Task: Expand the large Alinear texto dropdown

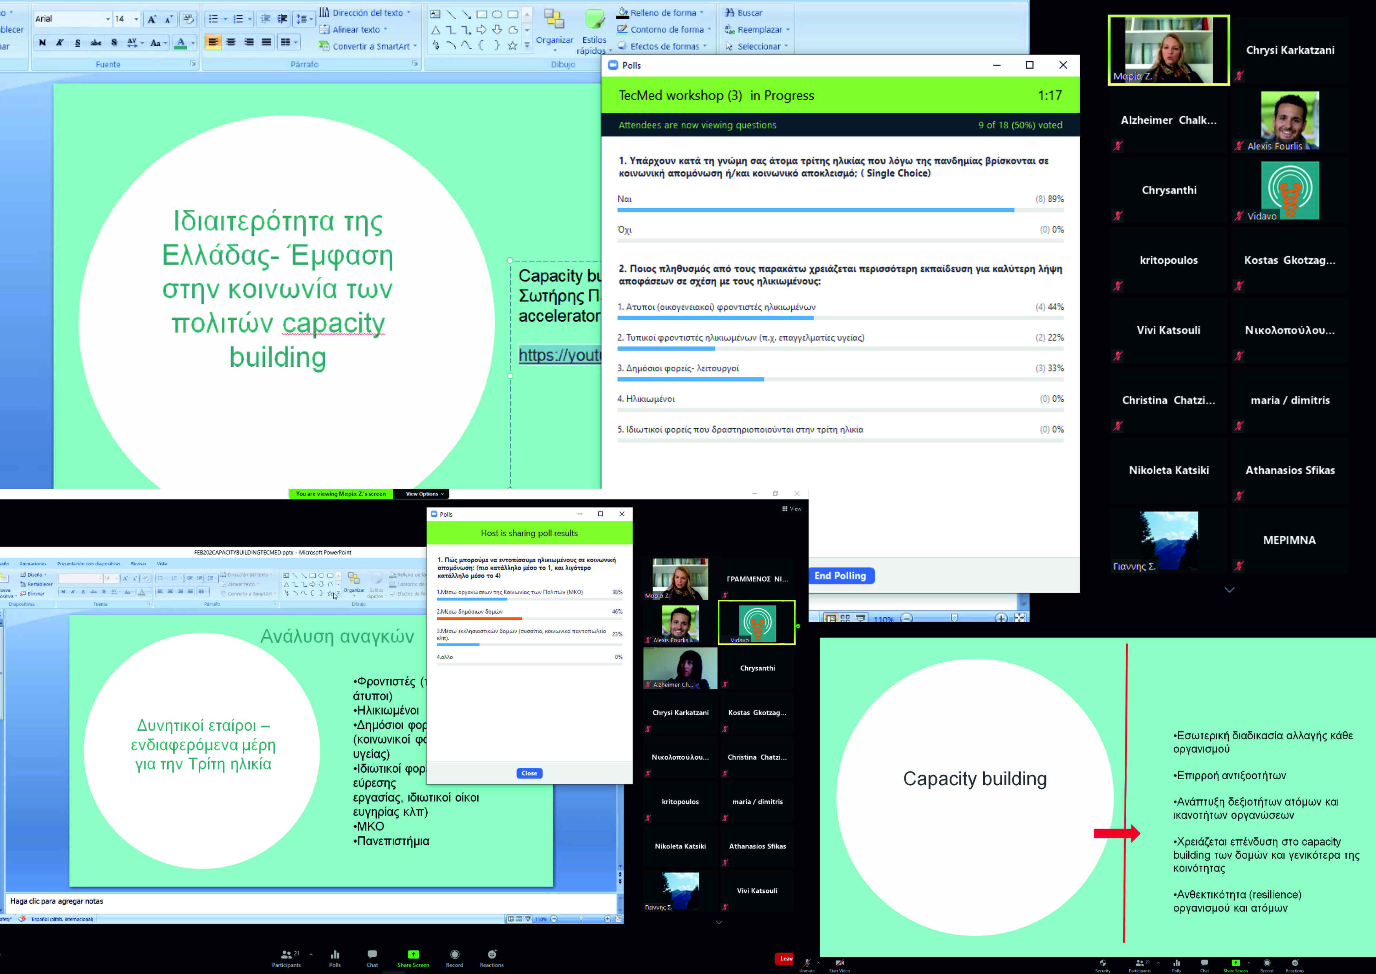Action: pos(353,29)
